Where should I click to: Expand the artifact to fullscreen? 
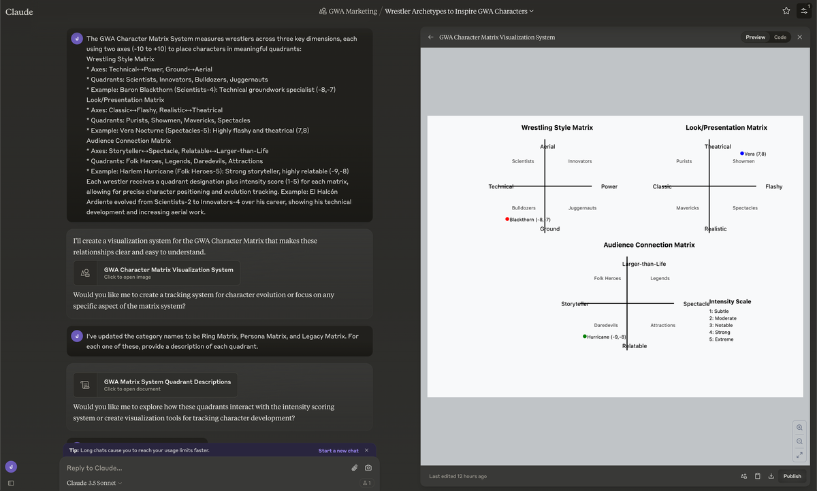799,454
